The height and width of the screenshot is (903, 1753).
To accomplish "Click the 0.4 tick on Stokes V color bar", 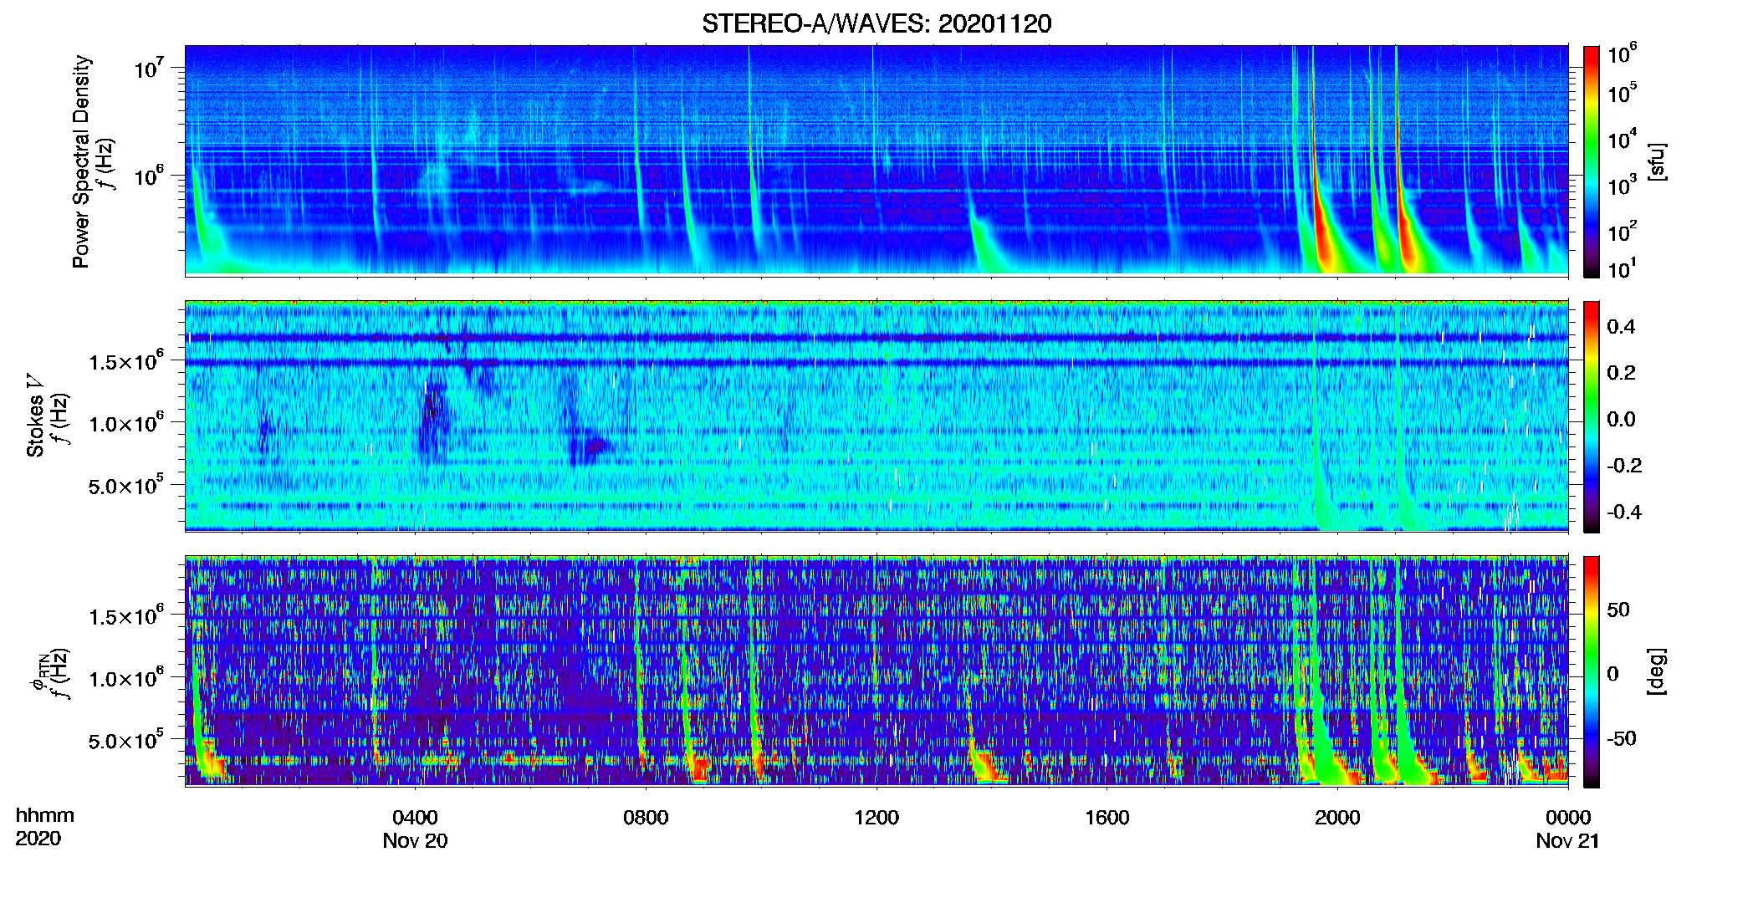I will 1621,326.
